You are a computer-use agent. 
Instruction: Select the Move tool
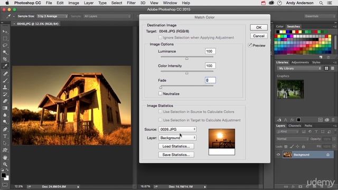(5, 32)
